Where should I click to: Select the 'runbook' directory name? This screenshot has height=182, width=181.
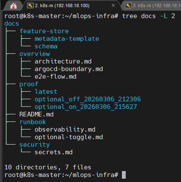click(x=32, y=122)
